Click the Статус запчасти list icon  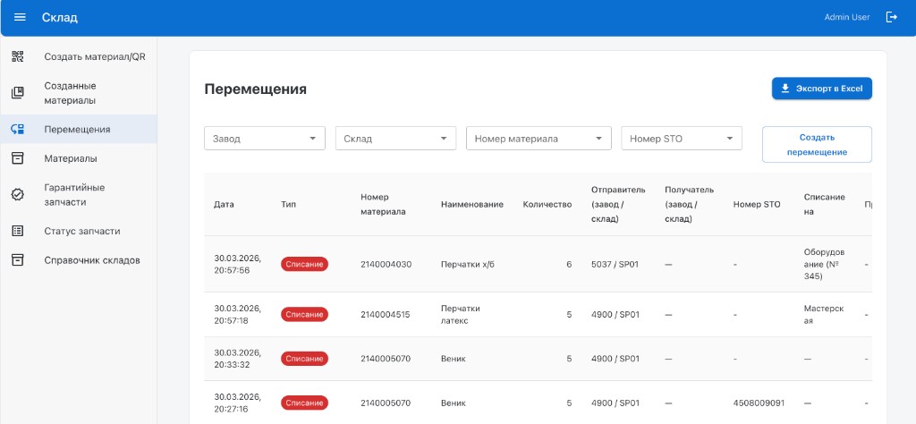tap(17, 231)
